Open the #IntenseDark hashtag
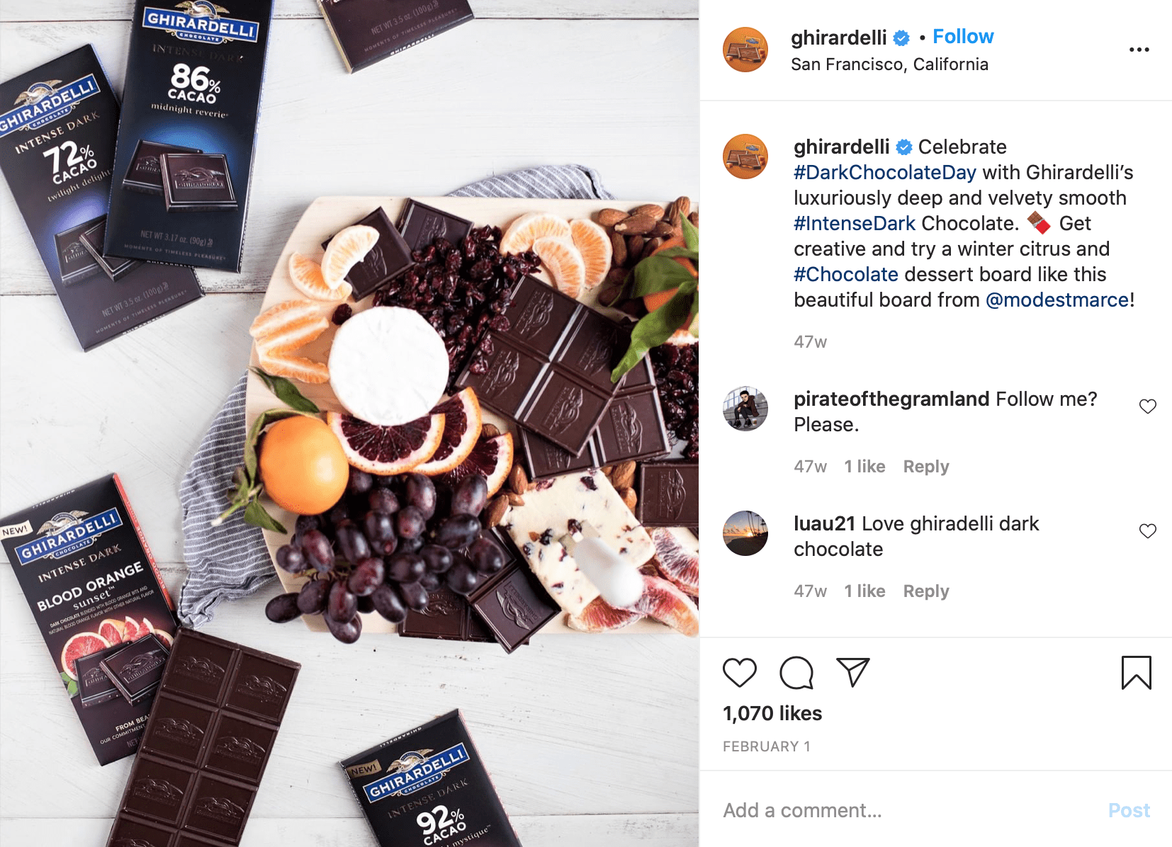Image resolution: width=1172 pixels, height=847 pixels. 855,223
